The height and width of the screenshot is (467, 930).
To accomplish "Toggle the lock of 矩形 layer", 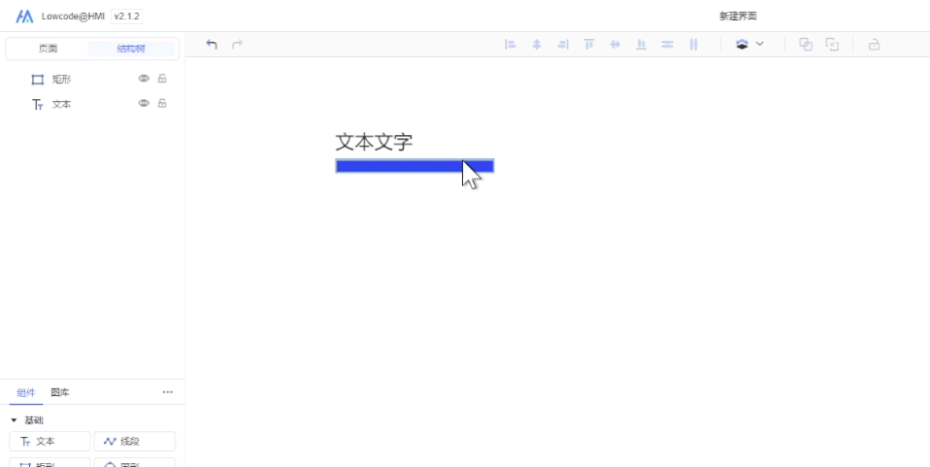I will coord(162,79).
